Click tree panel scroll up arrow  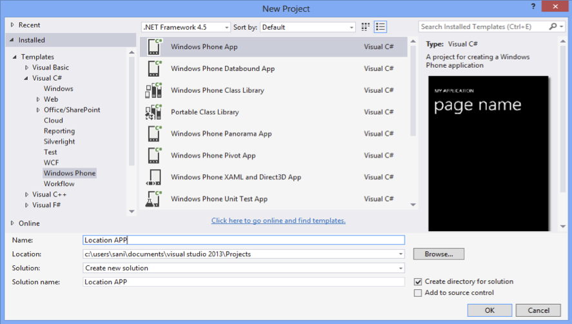tap(132, 52)
